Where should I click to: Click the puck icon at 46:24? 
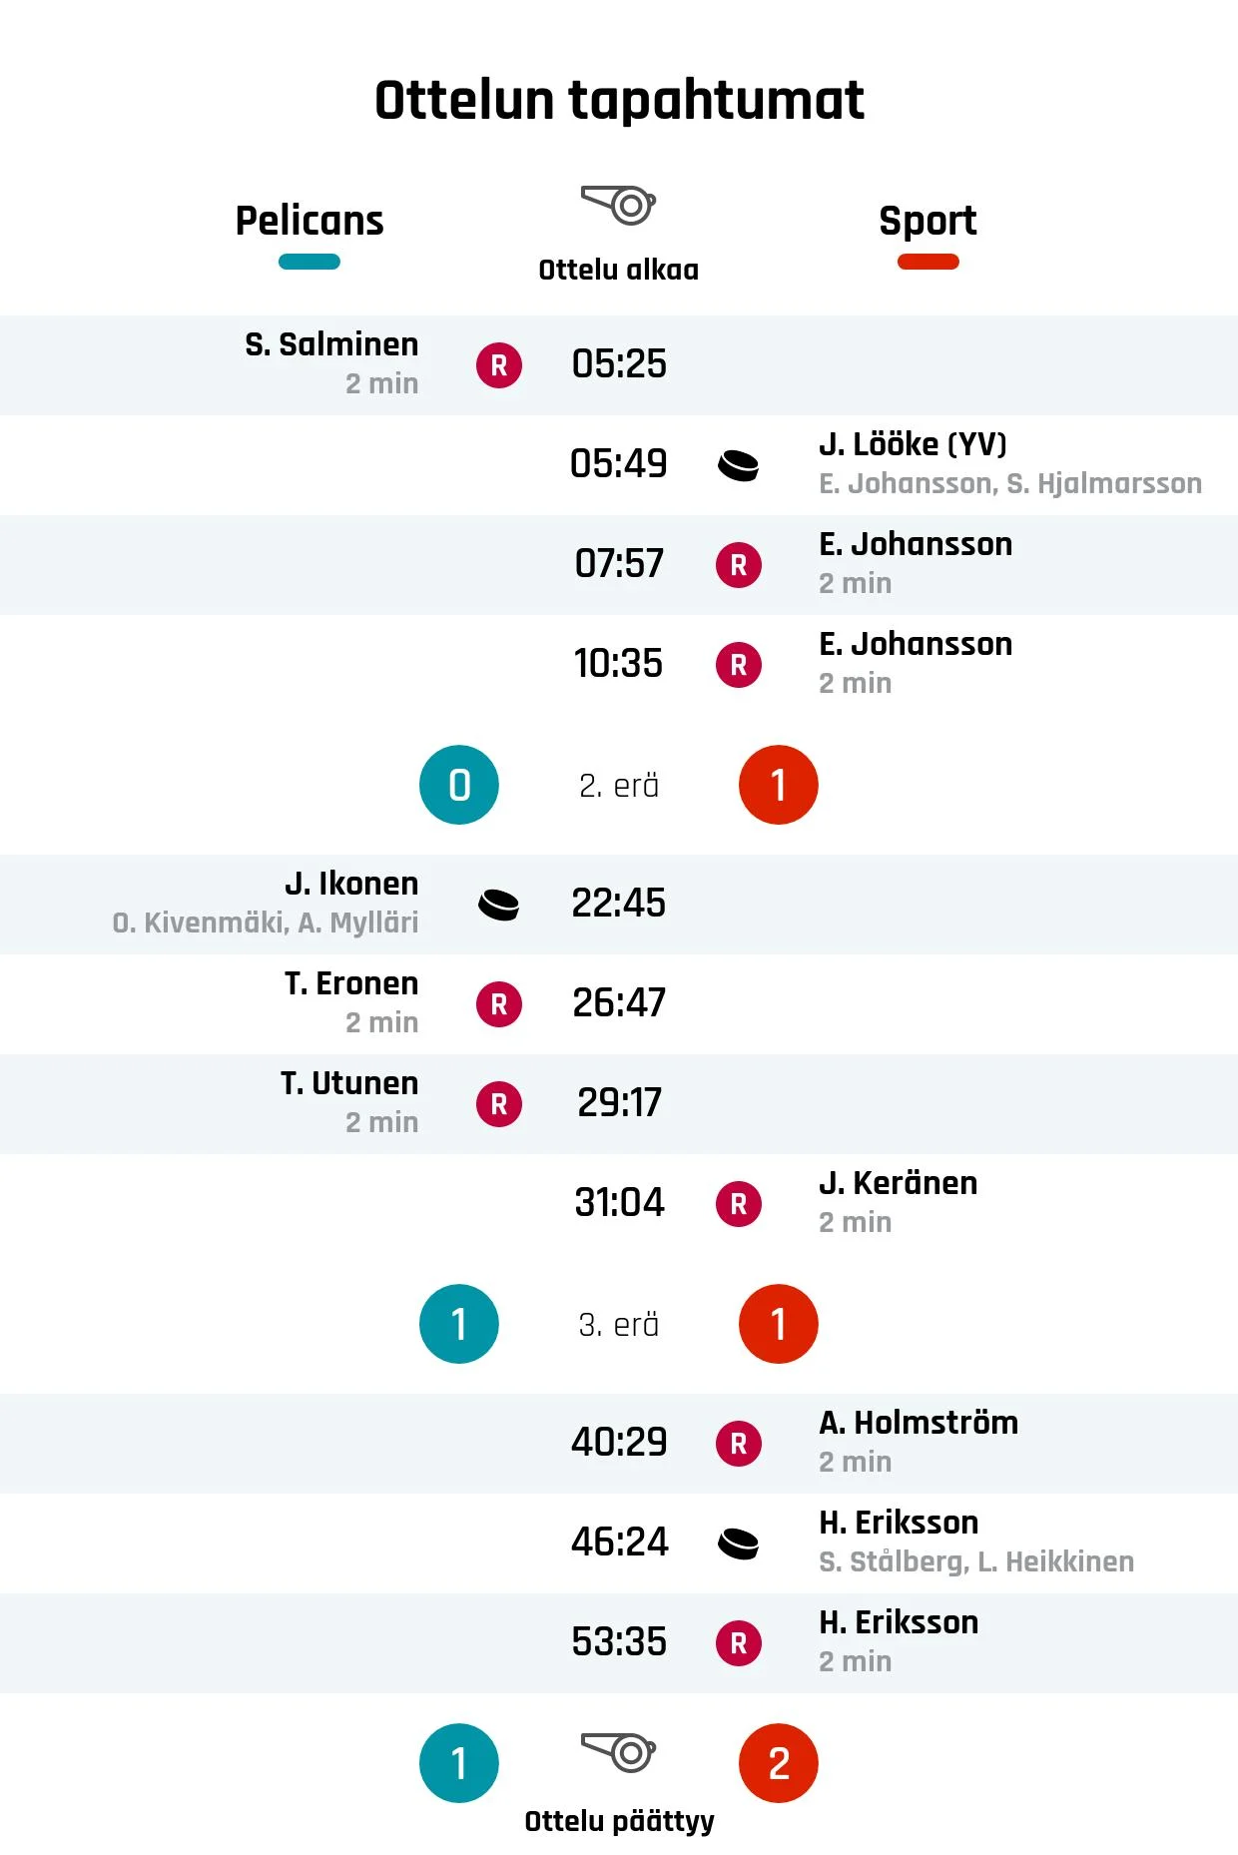pyautogui.click(x=739, y=1544)
